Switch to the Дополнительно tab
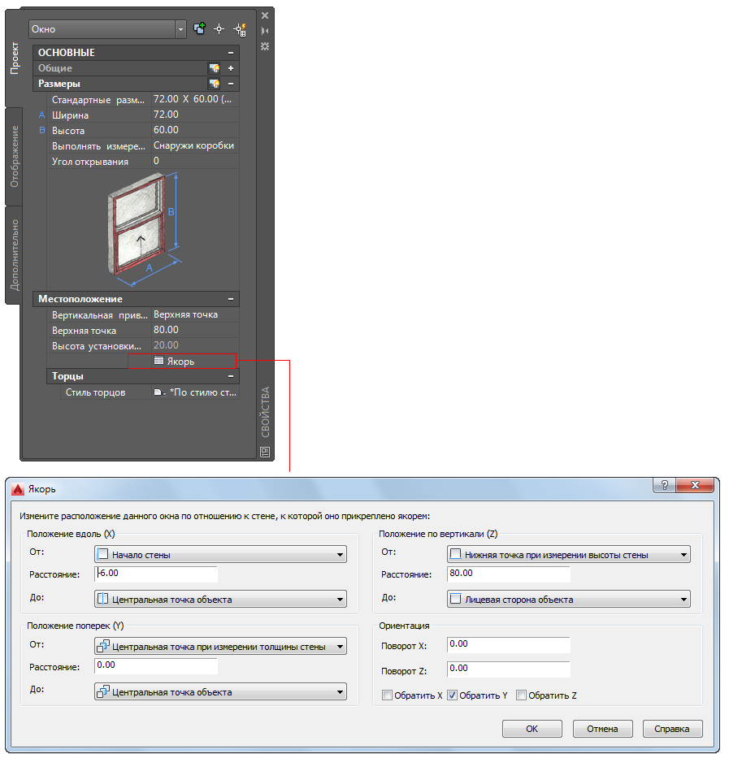 click(x=15, y=255)
